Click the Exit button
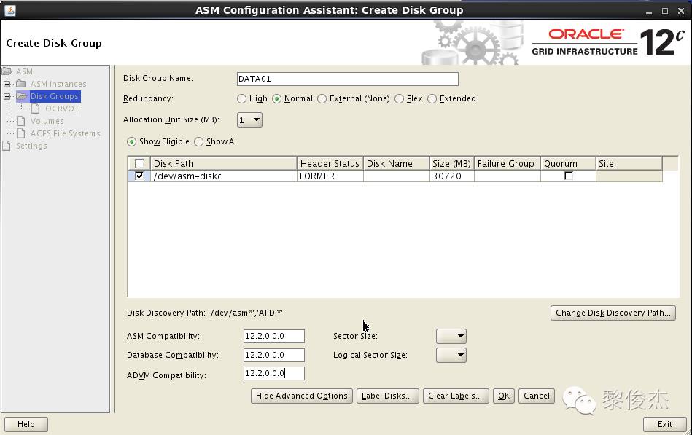This screenshot has height=435, width=692. tap(664, 424)
